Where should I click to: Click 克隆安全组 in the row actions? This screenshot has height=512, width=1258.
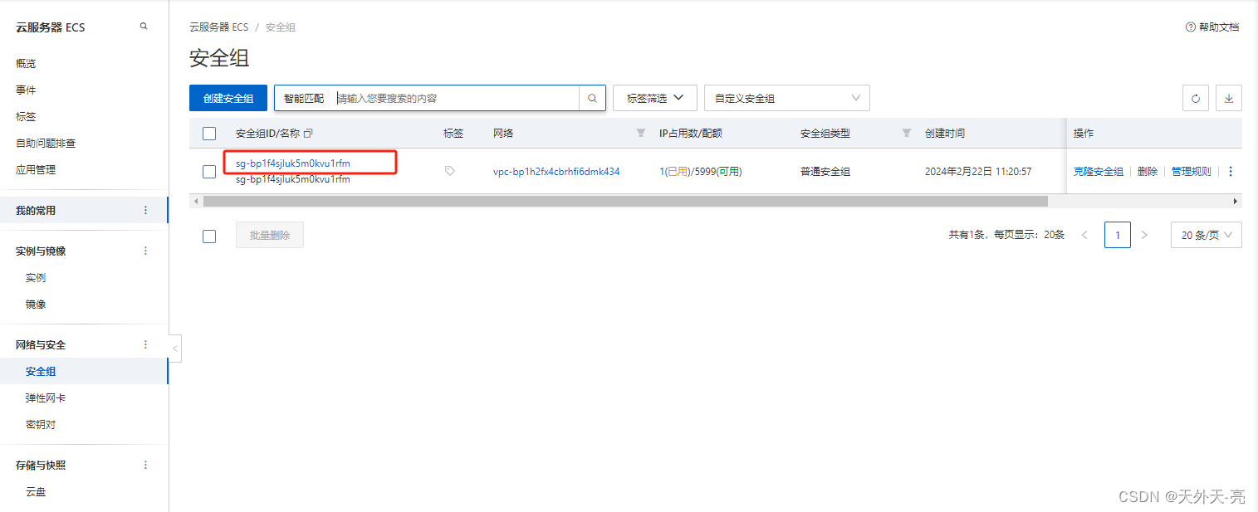(1099, 172)
